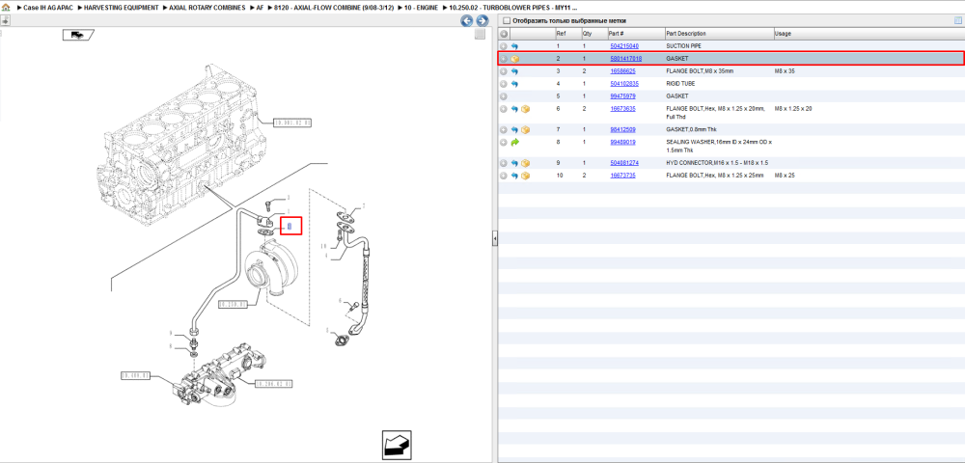Open HARVESTING EQUIPMENT breadcrumb
This screenshot has width=965, height=463.
121,8
